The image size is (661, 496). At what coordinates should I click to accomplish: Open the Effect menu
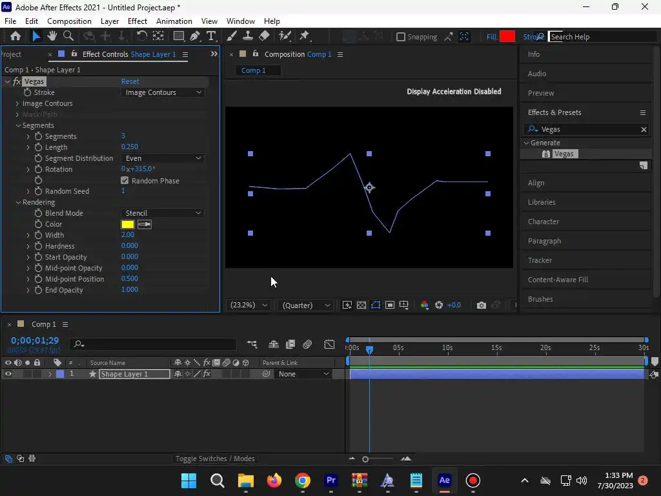[x=137, y=21]
